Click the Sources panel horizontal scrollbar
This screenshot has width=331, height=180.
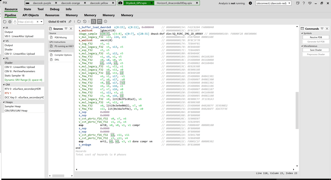58,176
